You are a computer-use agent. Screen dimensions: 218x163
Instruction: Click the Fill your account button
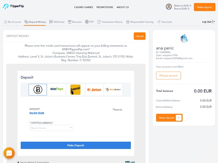[168, 76]
